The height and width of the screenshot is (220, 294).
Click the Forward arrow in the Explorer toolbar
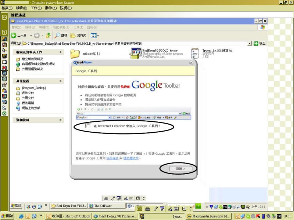click(x=37, y=35)
